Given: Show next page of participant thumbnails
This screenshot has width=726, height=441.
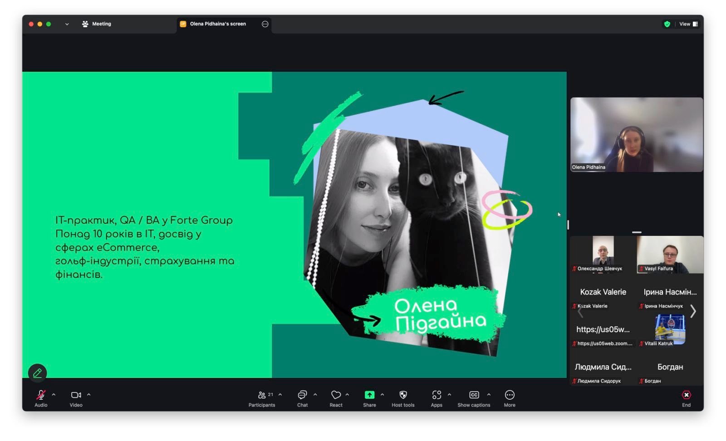Looking at the screenshot, I should [x=693, y=311].
